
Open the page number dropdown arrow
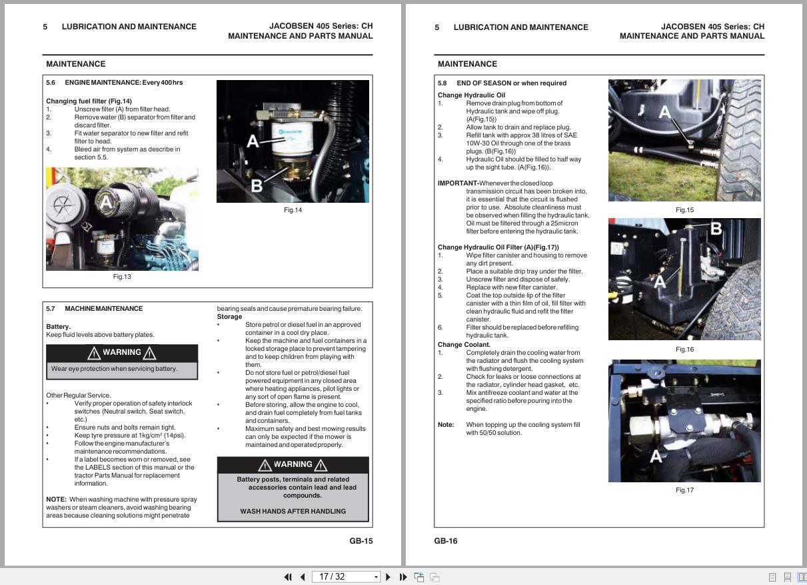376,577
